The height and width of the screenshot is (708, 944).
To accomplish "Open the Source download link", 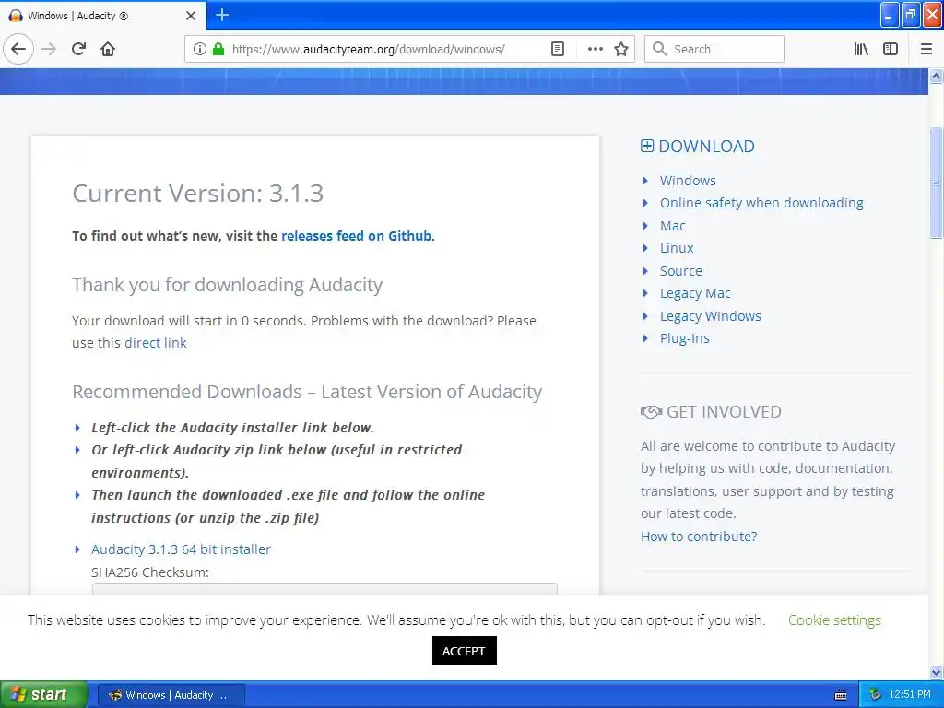I will pyautogui.click(x=681, y=271).
